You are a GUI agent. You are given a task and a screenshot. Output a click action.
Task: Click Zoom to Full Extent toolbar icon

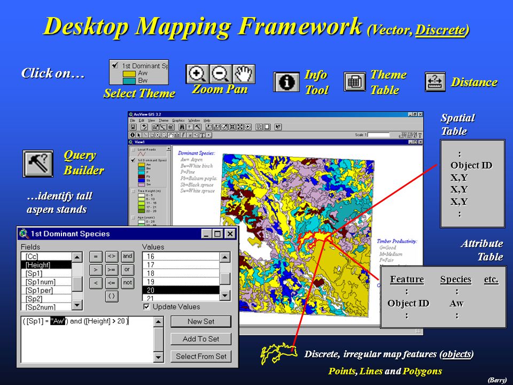(x=209, y=127)
